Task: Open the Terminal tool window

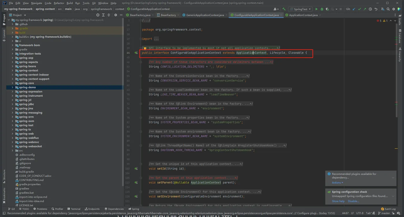Action: pyautogui.click(x=73, y=209)
